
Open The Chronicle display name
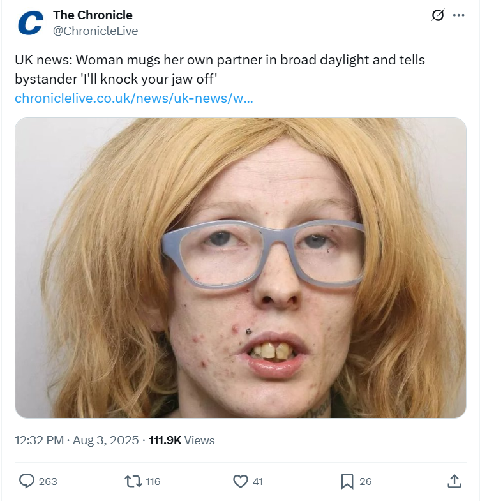93,15
